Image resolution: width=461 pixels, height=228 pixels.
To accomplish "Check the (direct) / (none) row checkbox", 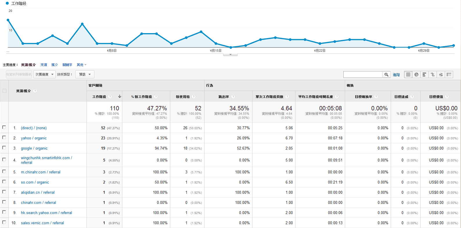I will [4, 127].
